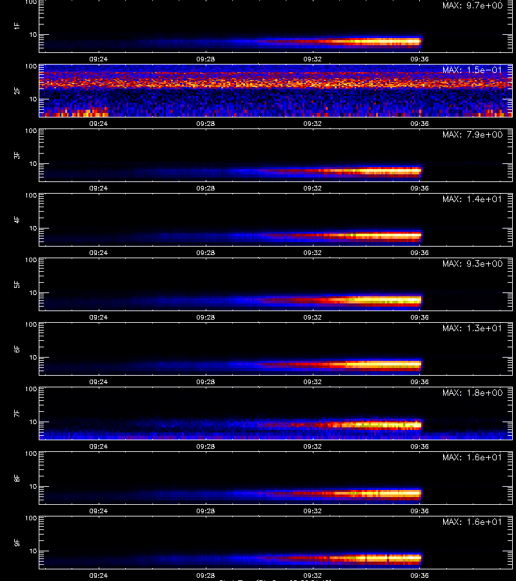Select the MAX: 1.4e+01 readout
The height and width of the screenshot is (581, 516).
pos(472,199)
